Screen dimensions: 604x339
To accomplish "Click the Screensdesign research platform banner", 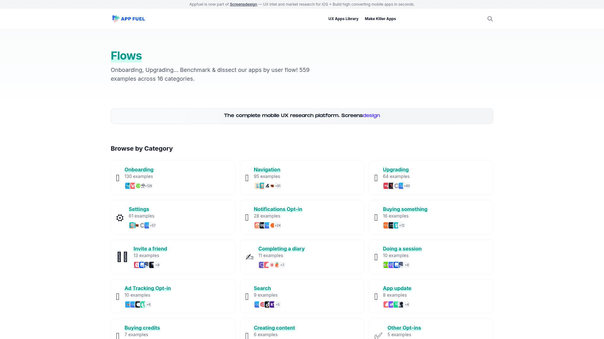I will (302, 116).
